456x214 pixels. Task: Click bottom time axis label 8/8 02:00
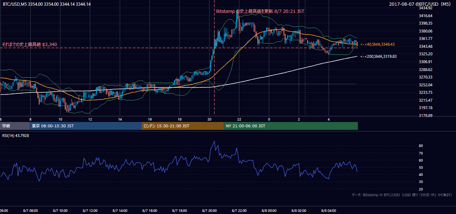coord(299,211)
